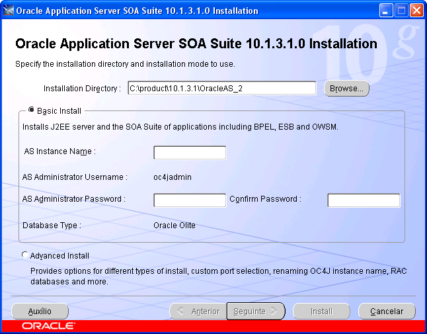427x334 pixels.
Task: Click the installer icon in the title bar
Action: pyautogui.click(x=9, y=11)
